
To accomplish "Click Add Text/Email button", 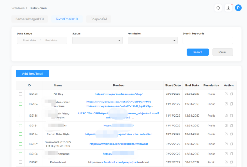I will click(33, 73).
